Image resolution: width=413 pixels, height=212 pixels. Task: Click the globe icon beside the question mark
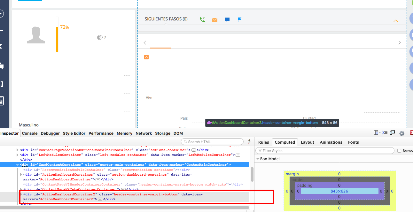100,37
